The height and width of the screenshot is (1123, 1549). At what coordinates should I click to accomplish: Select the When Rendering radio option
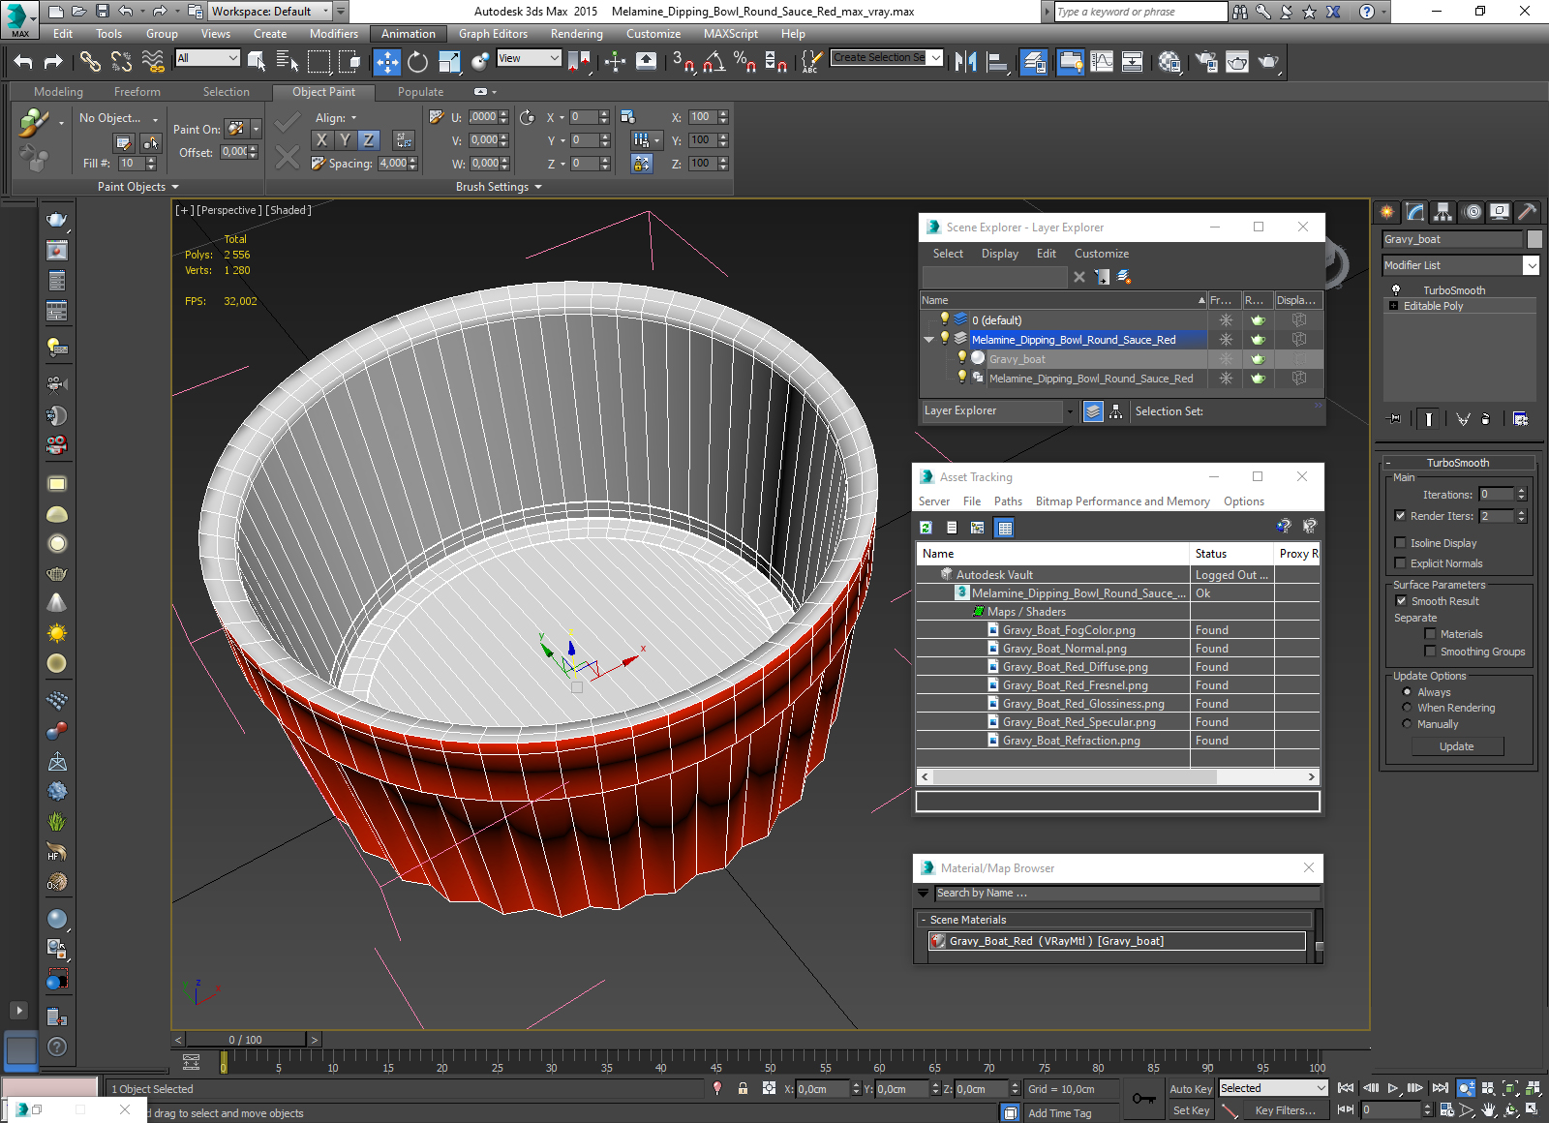1407,708
